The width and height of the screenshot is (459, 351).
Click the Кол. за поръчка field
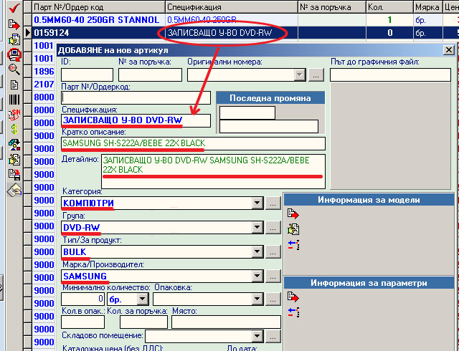[143, 322]
